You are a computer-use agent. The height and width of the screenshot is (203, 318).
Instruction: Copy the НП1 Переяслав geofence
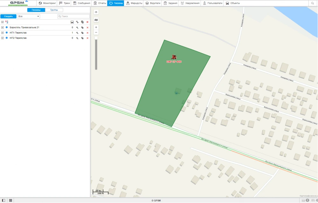pyautogui.click(x=82, y=33)
